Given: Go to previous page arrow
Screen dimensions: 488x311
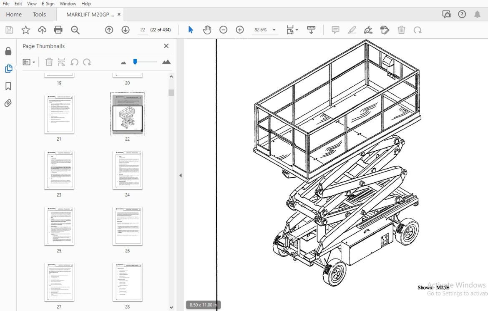Looking at the screenshot, I should pos(109,30).
